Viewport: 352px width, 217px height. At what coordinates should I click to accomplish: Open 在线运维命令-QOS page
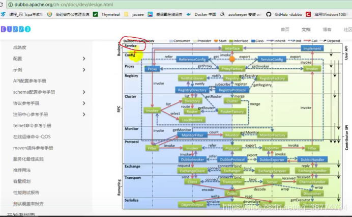[x=32, y=137]
